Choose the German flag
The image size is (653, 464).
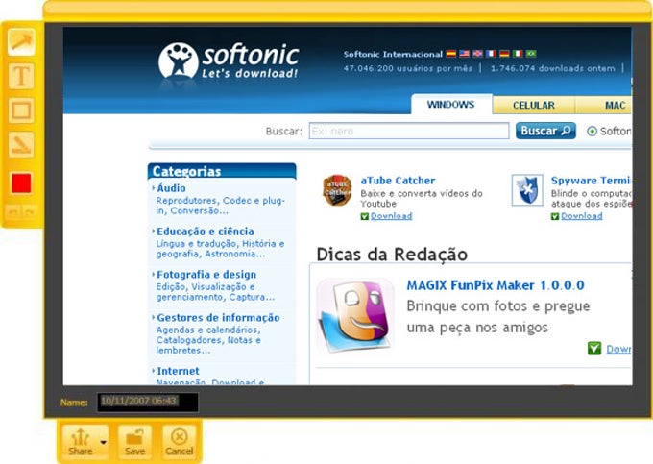(x=504, y=53)
